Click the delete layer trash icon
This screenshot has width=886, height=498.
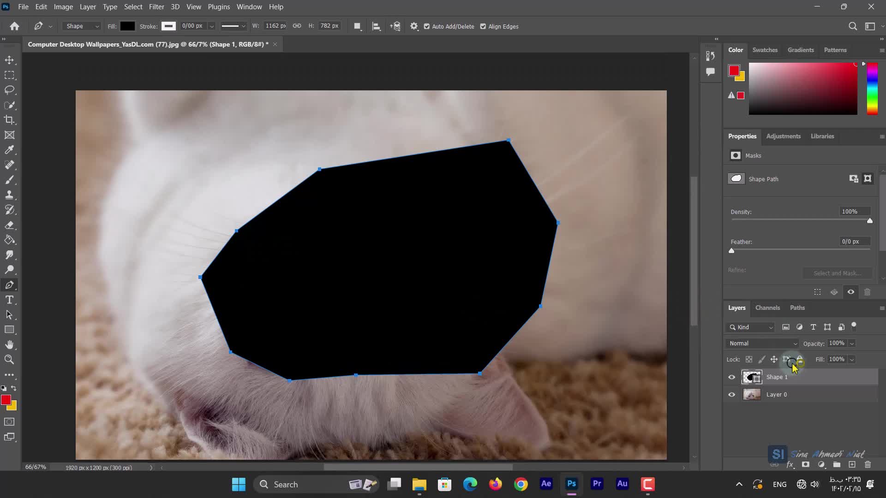pyautogui.click(x=868, y=465)
